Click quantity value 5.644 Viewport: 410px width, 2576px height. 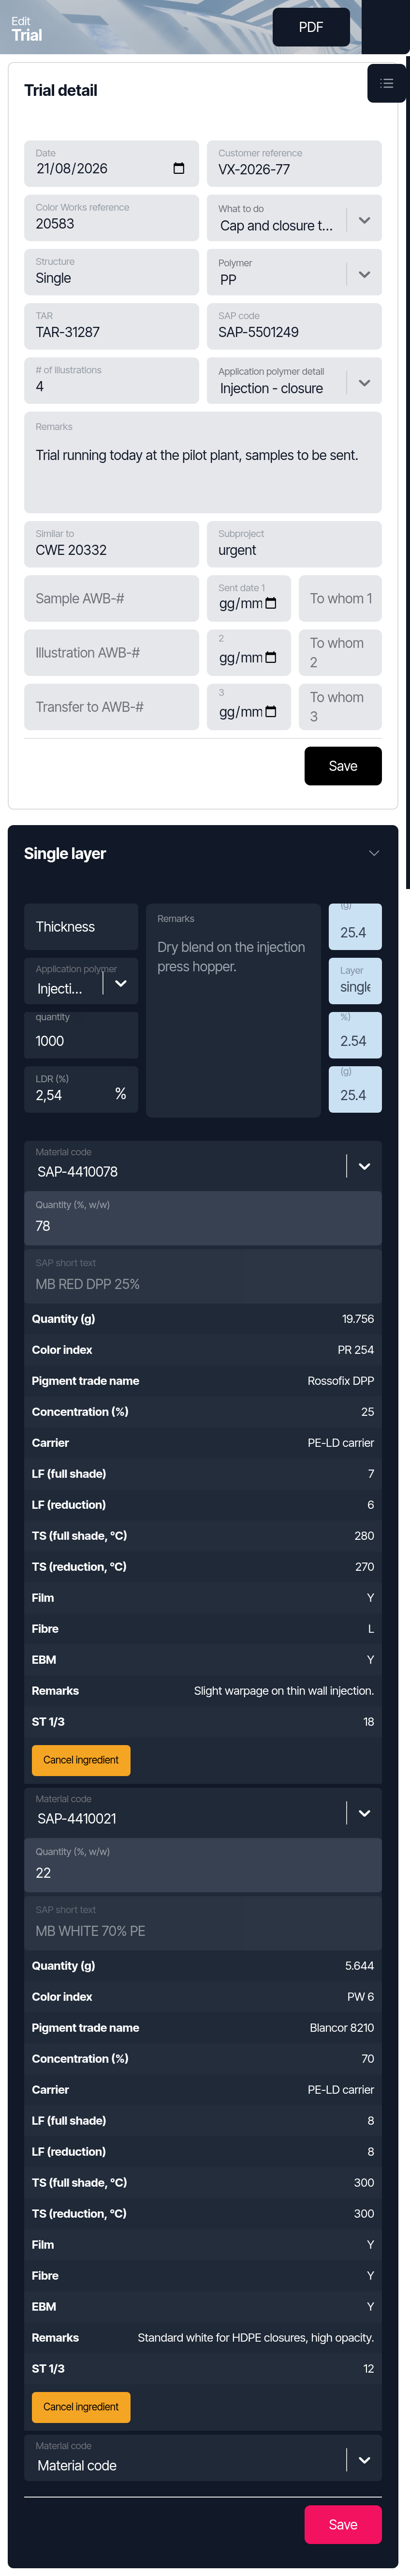click(360, 1965)
